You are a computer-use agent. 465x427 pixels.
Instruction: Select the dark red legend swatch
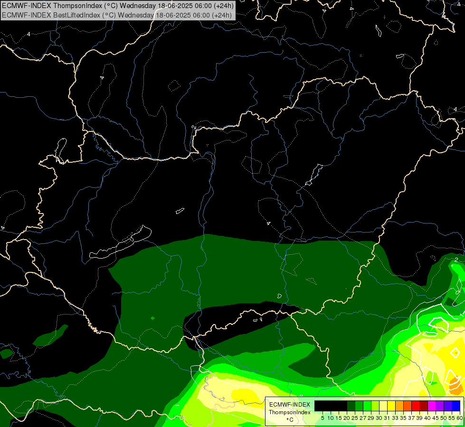point(424,406)
